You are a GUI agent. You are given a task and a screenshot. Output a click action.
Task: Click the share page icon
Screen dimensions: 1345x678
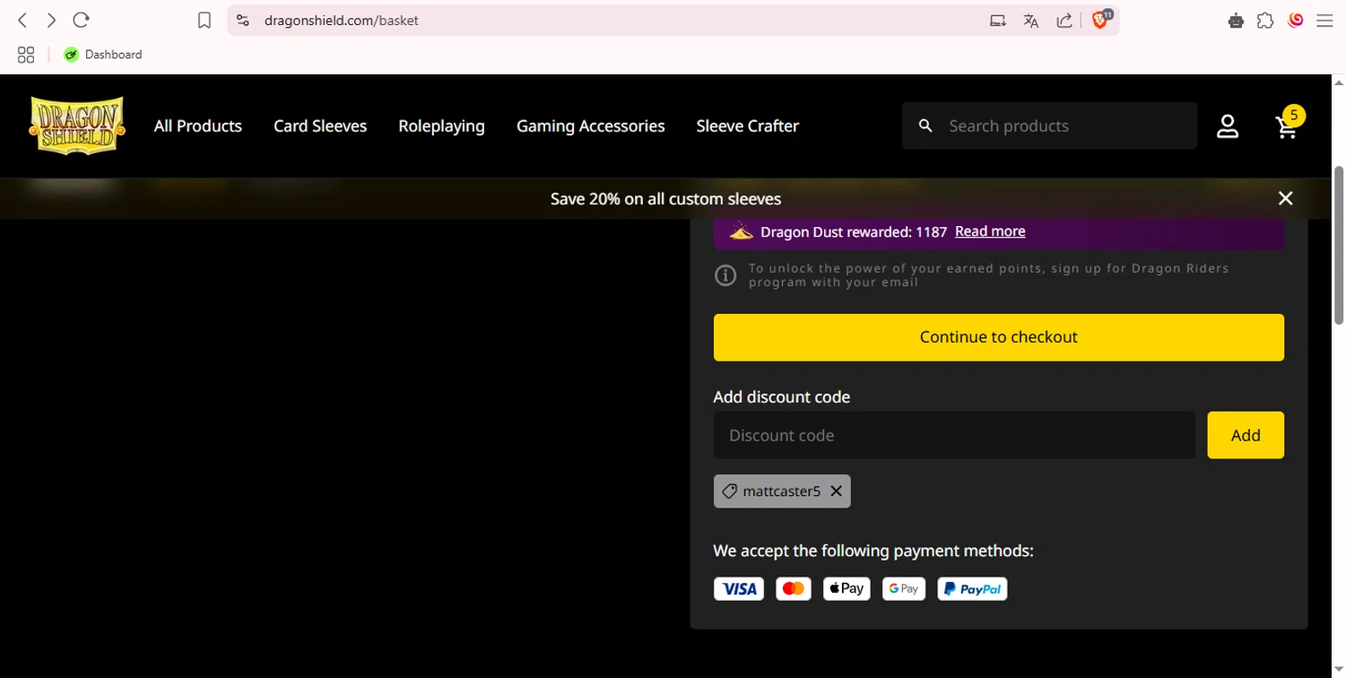tap(1064, 21)
